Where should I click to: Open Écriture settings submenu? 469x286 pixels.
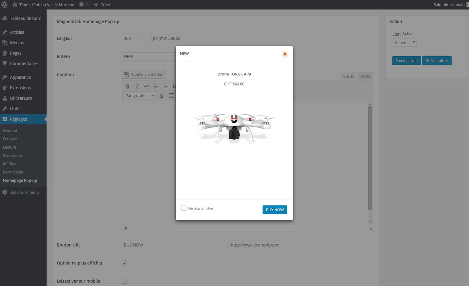[x=10, y=139]
